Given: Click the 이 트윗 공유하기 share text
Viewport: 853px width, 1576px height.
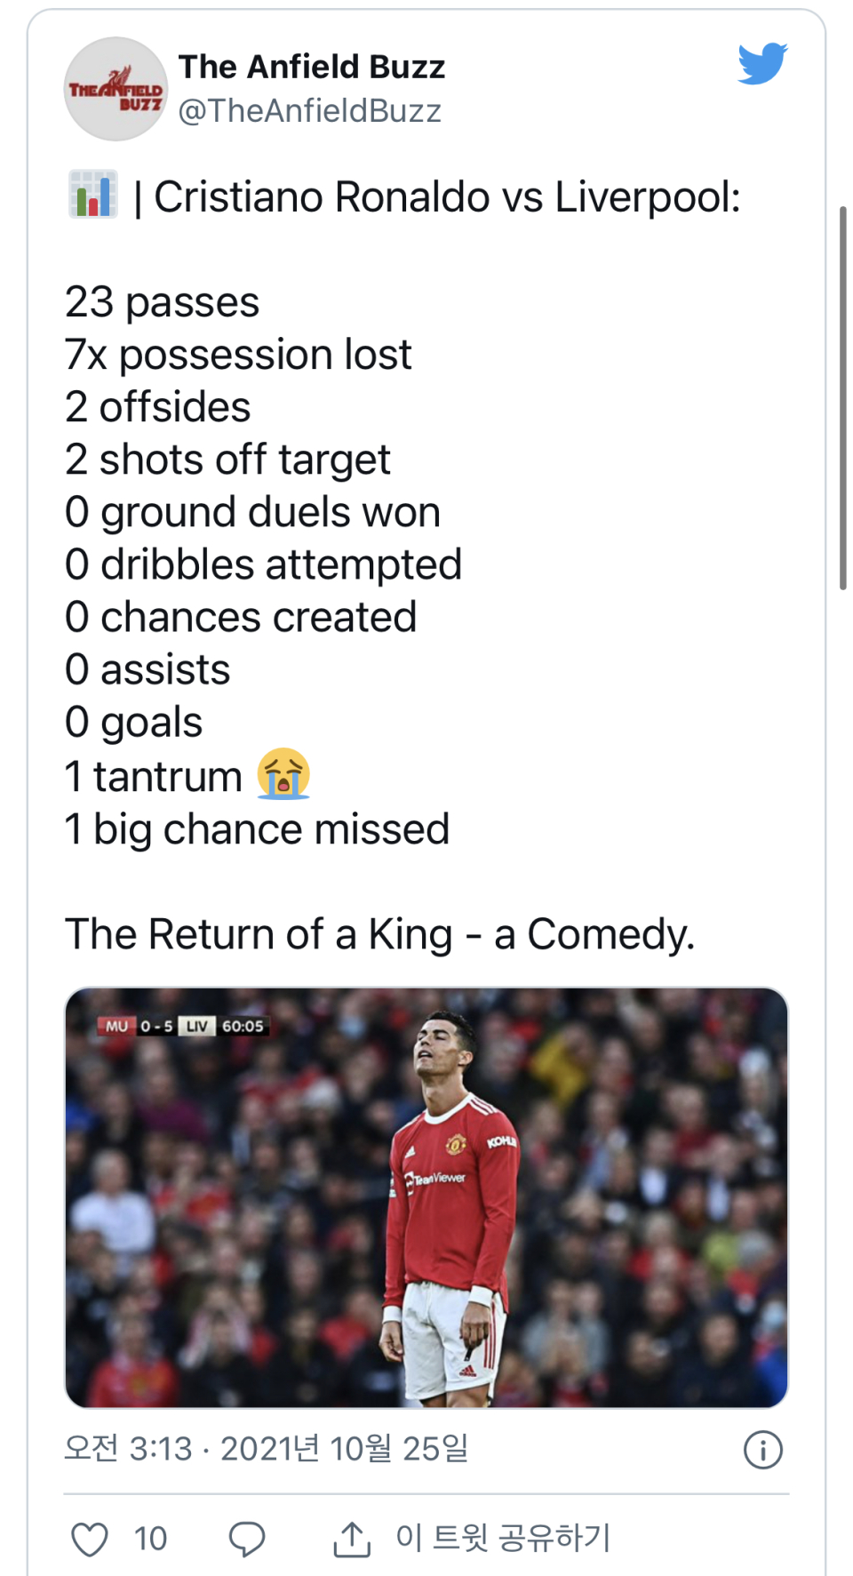Looking at the screenshot, I should [503, 1537].
